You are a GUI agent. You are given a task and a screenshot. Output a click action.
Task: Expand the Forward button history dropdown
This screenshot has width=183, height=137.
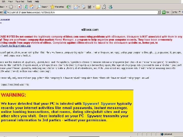(x=15, y=7)
